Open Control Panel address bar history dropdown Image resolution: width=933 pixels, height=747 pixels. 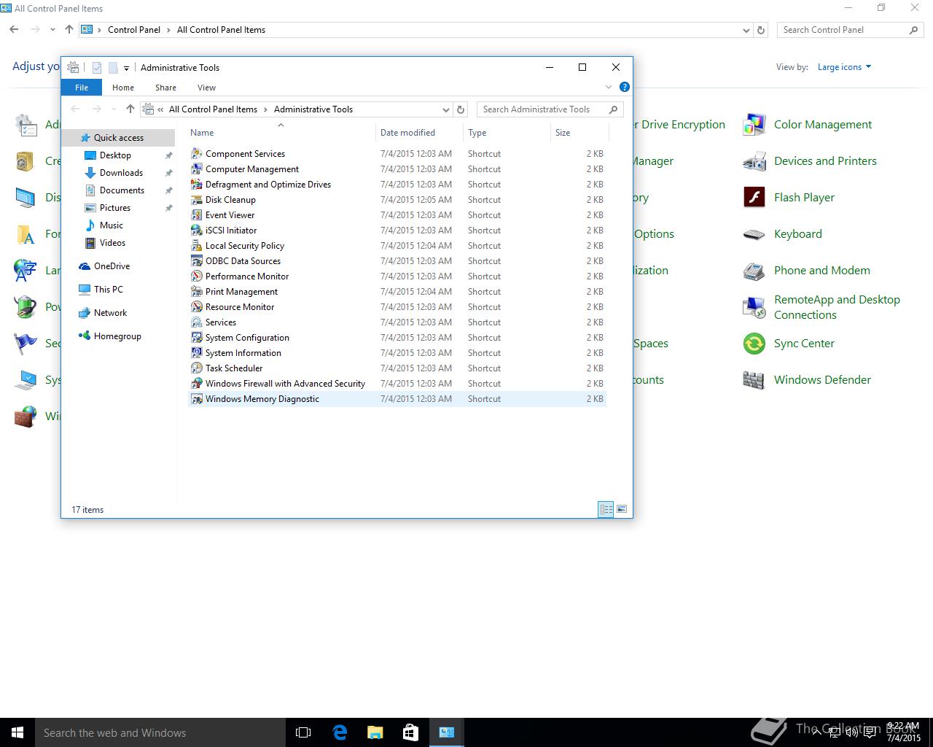(x=746, y=30)
